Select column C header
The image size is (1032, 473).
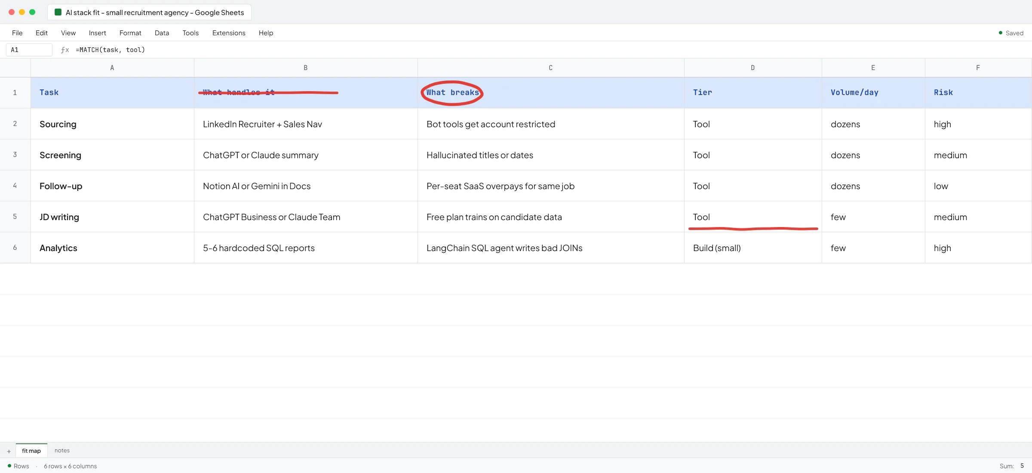click(x=551, y=68)
